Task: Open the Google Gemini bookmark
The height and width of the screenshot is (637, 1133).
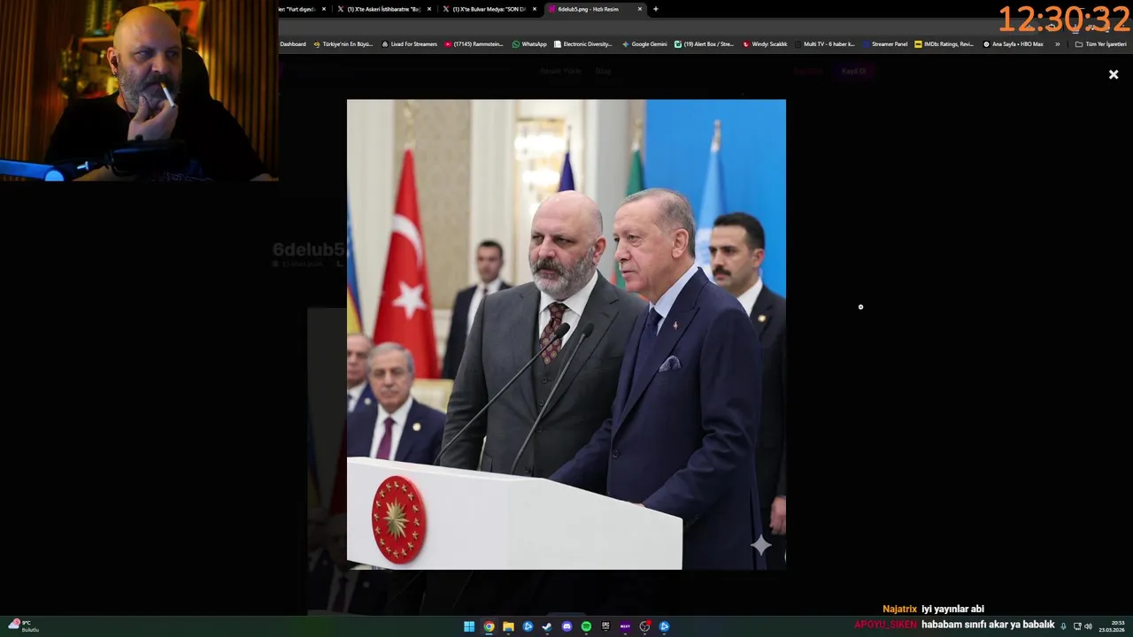Action: [x=644, y=44]
